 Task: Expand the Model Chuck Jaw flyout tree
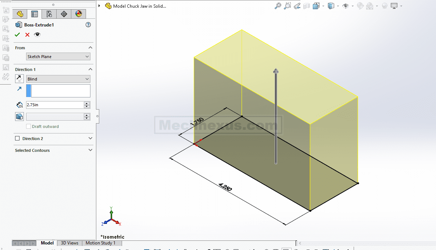99,6
